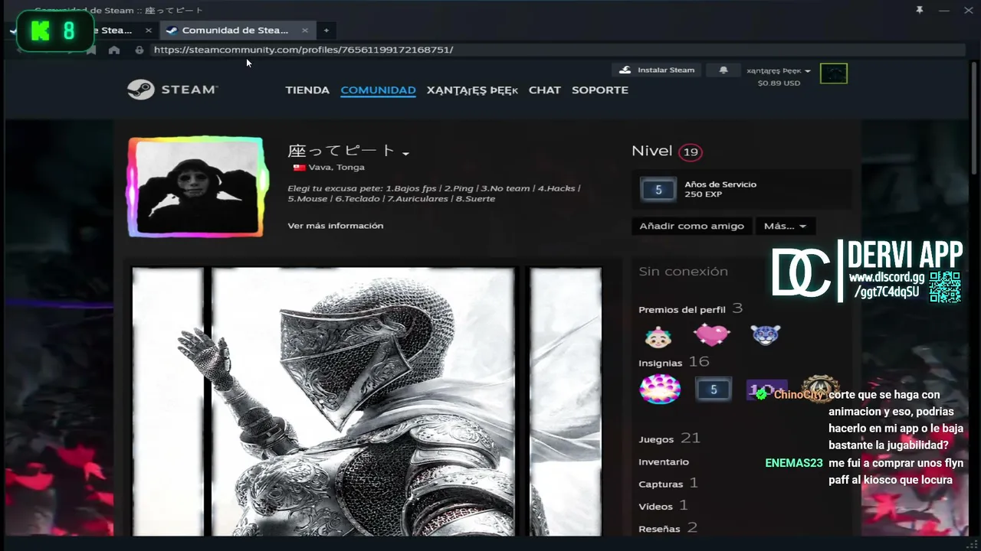This screenshot has height=551, width=981.
Task: Open the Capturas link
Action: tap(668, 483)
